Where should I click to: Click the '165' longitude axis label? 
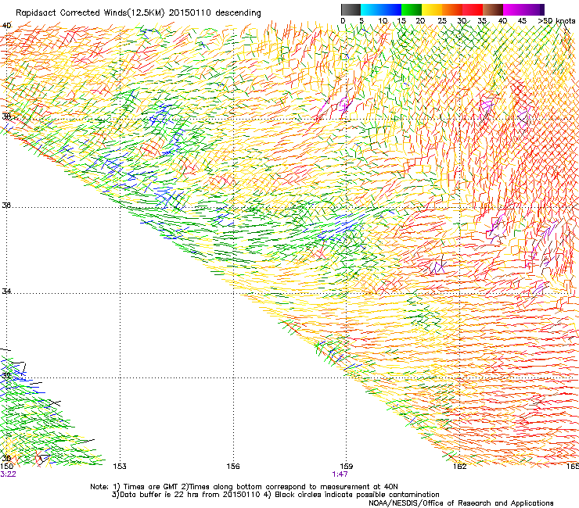pos(573,467)
